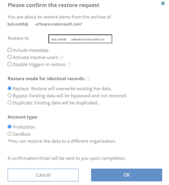
Task: Choose Production account type
Action: (10, 127)
